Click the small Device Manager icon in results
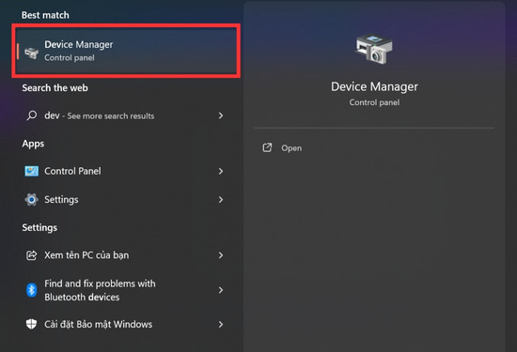 pos(31,53)
